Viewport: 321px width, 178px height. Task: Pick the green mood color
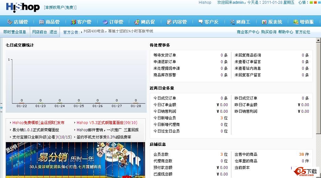click(311, 3)
